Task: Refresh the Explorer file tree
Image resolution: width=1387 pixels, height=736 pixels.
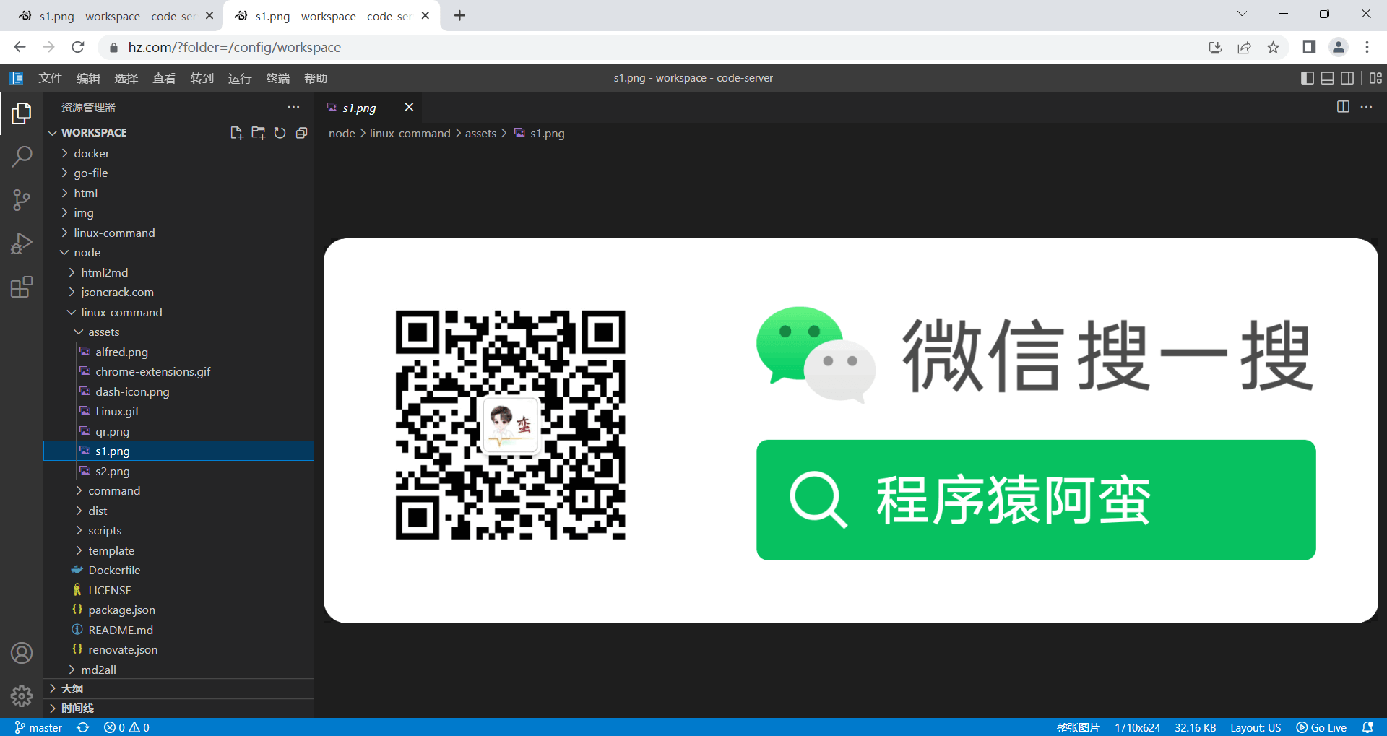Action: [280, 133]
